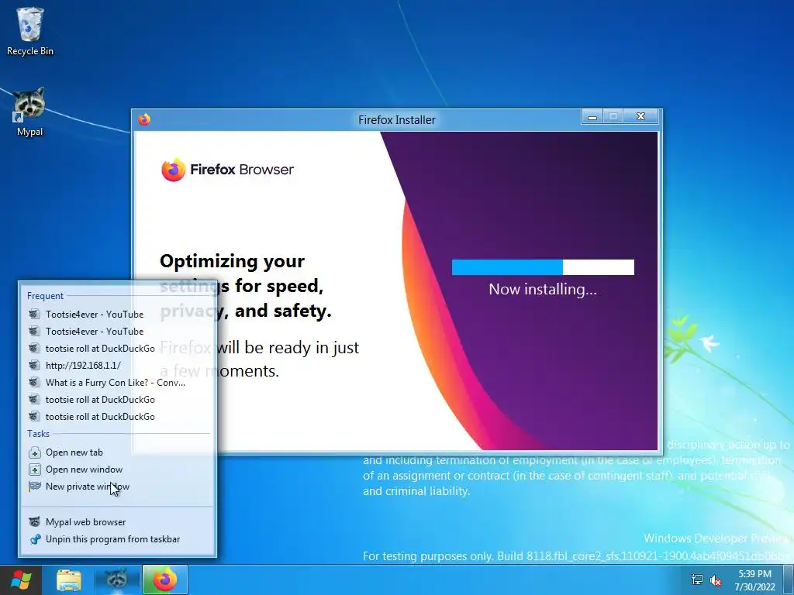Open http://192.168.1.1/ from jump list
Image resolution: width=794 pixels, height=595 pixels.
(x=118, y=366)
